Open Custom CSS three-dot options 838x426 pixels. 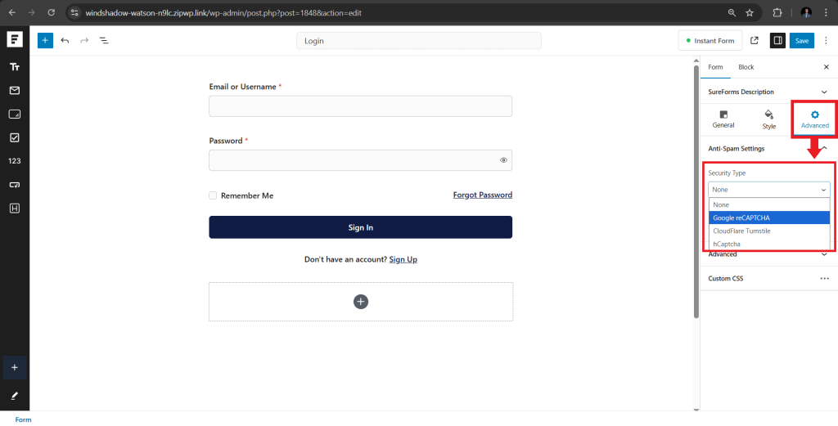[x=825, y=279]
